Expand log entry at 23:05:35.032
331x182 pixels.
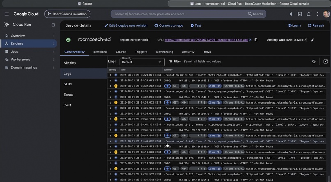[x=110, y=103]
